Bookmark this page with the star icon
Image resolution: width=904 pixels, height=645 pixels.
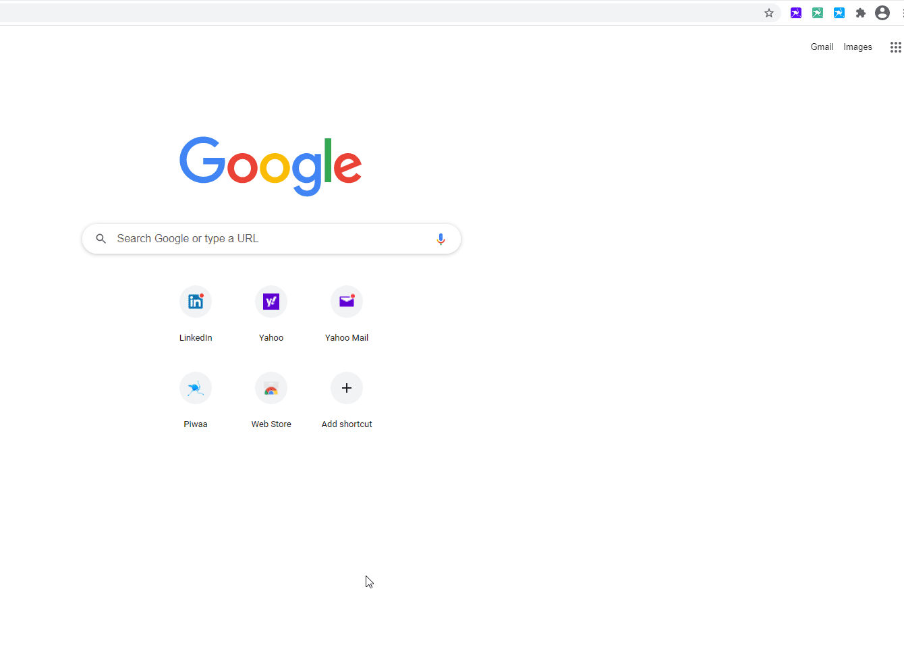click(769, 13)
